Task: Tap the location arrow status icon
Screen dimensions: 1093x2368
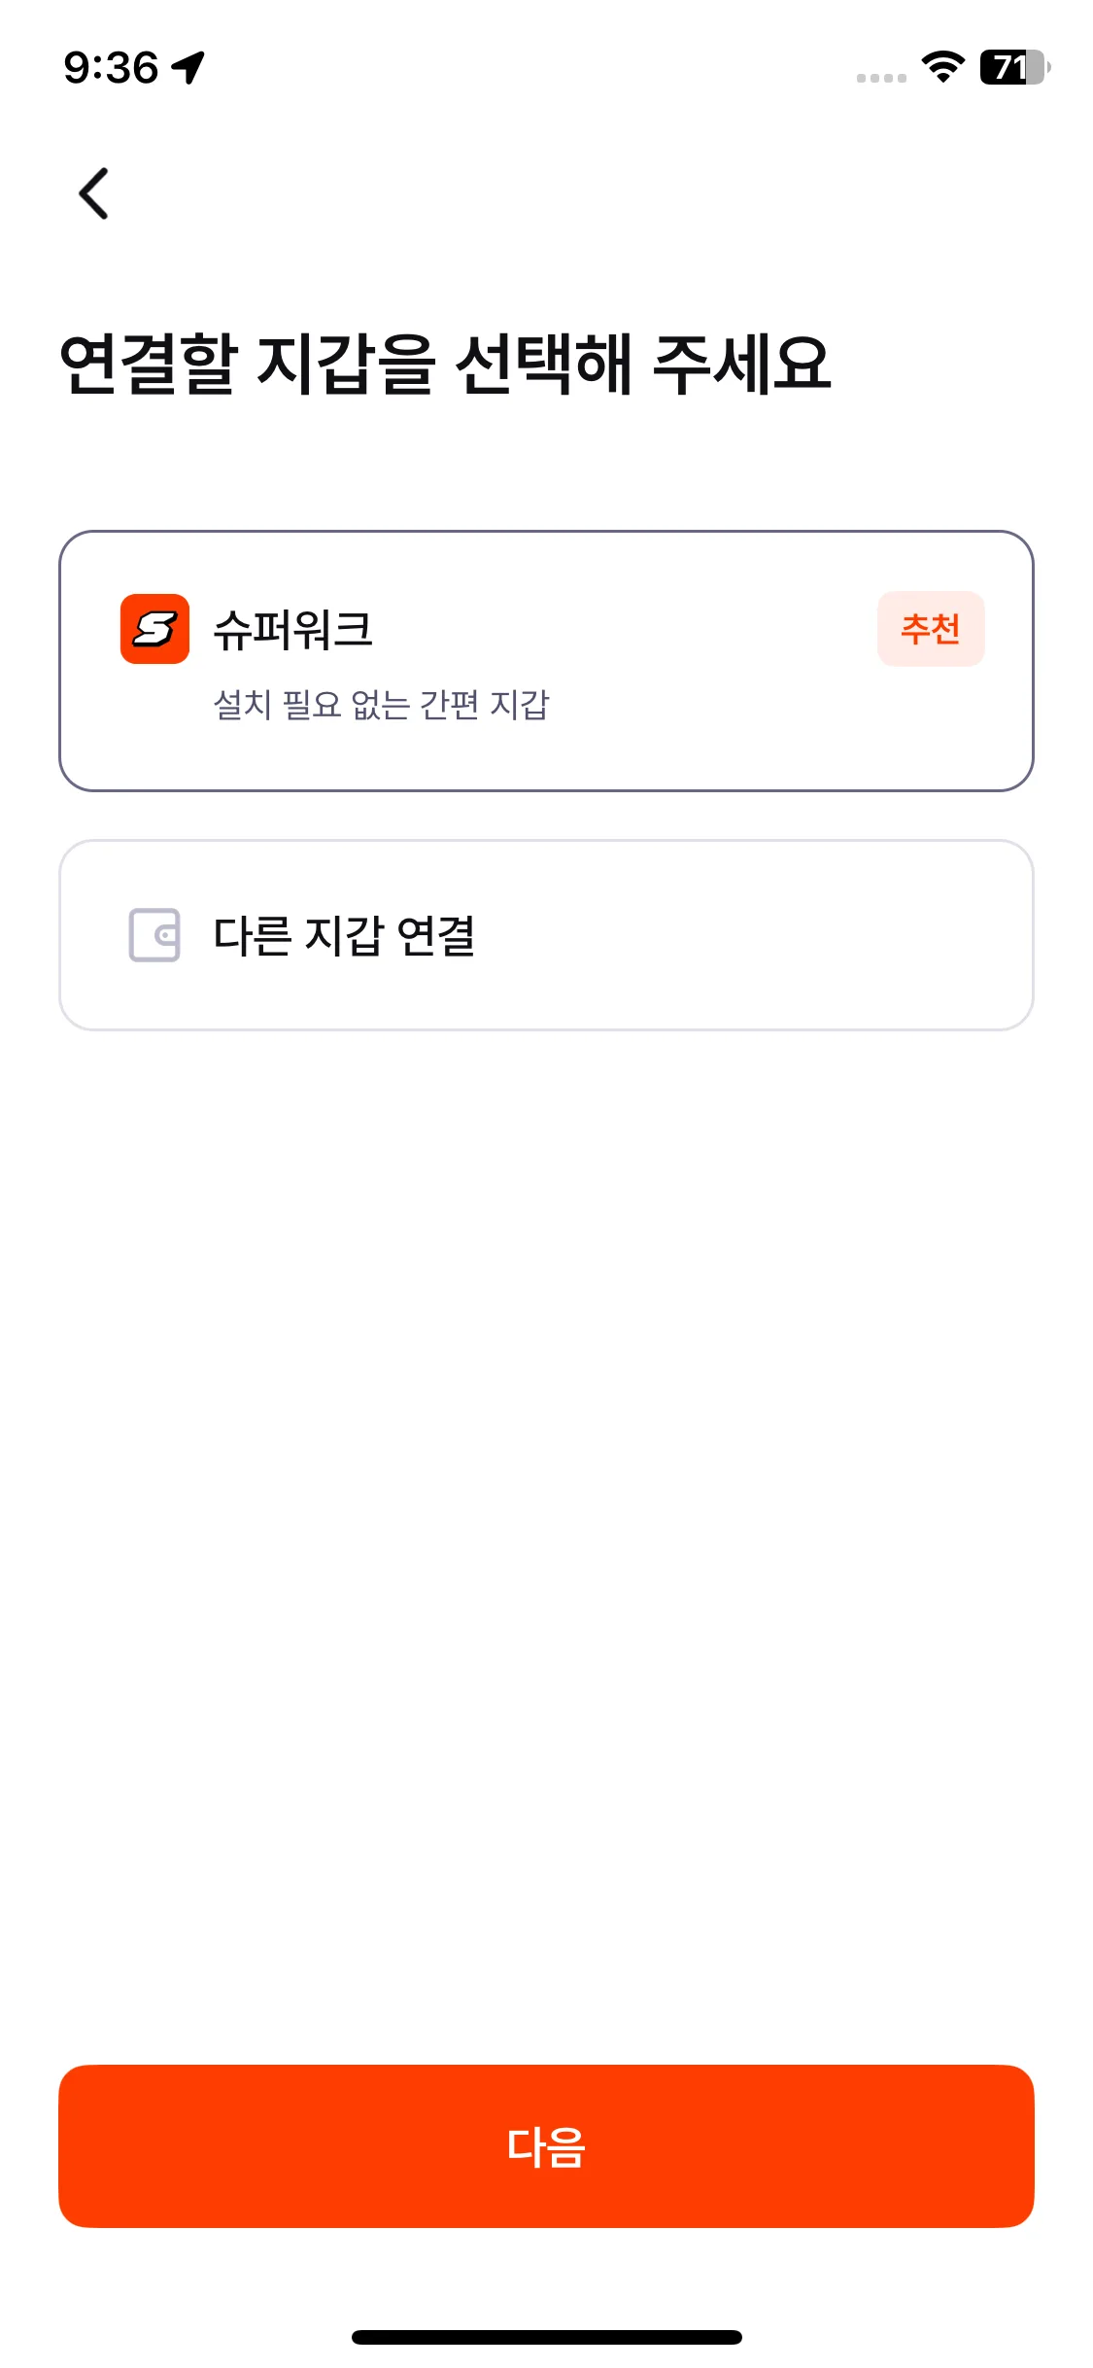Action: click(188, 67)
